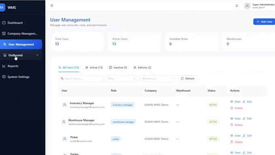
Task: Edit the Warehouse Manager user
Action: coord(247,119)
